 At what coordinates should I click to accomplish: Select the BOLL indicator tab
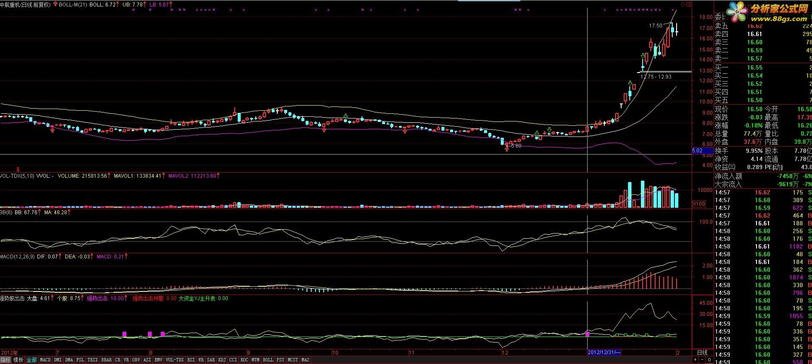(268, 360)
